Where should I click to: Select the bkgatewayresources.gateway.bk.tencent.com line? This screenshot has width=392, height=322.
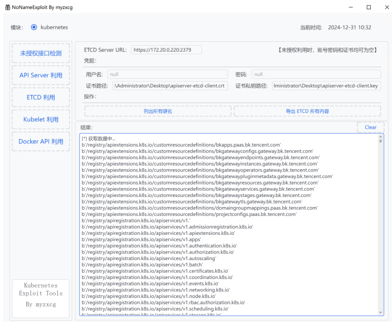200,183
